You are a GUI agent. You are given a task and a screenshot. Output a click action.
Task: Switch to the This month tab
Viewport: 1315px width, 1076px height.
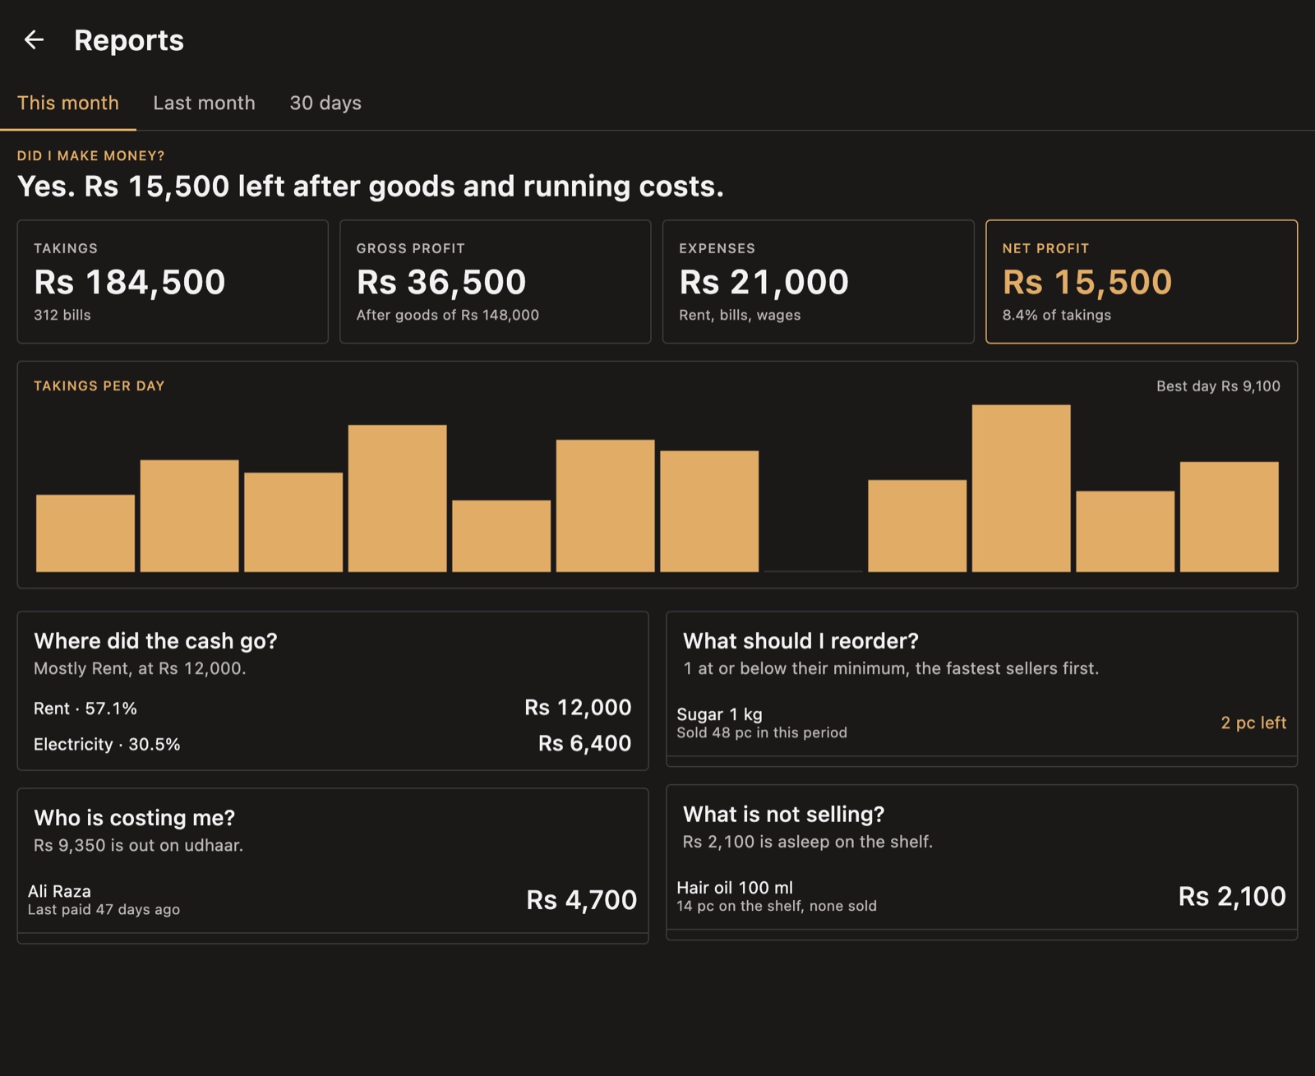(68, 104)
